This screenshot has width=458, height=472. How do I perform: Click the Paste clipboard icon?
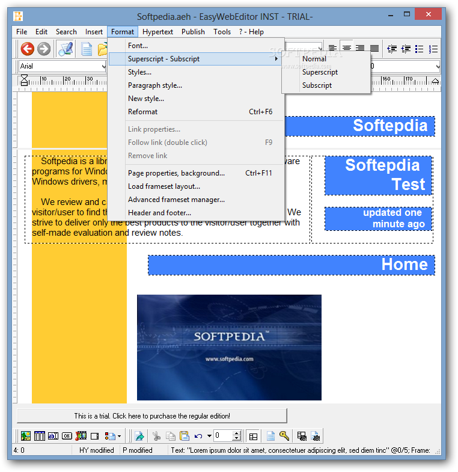[184, 435]
